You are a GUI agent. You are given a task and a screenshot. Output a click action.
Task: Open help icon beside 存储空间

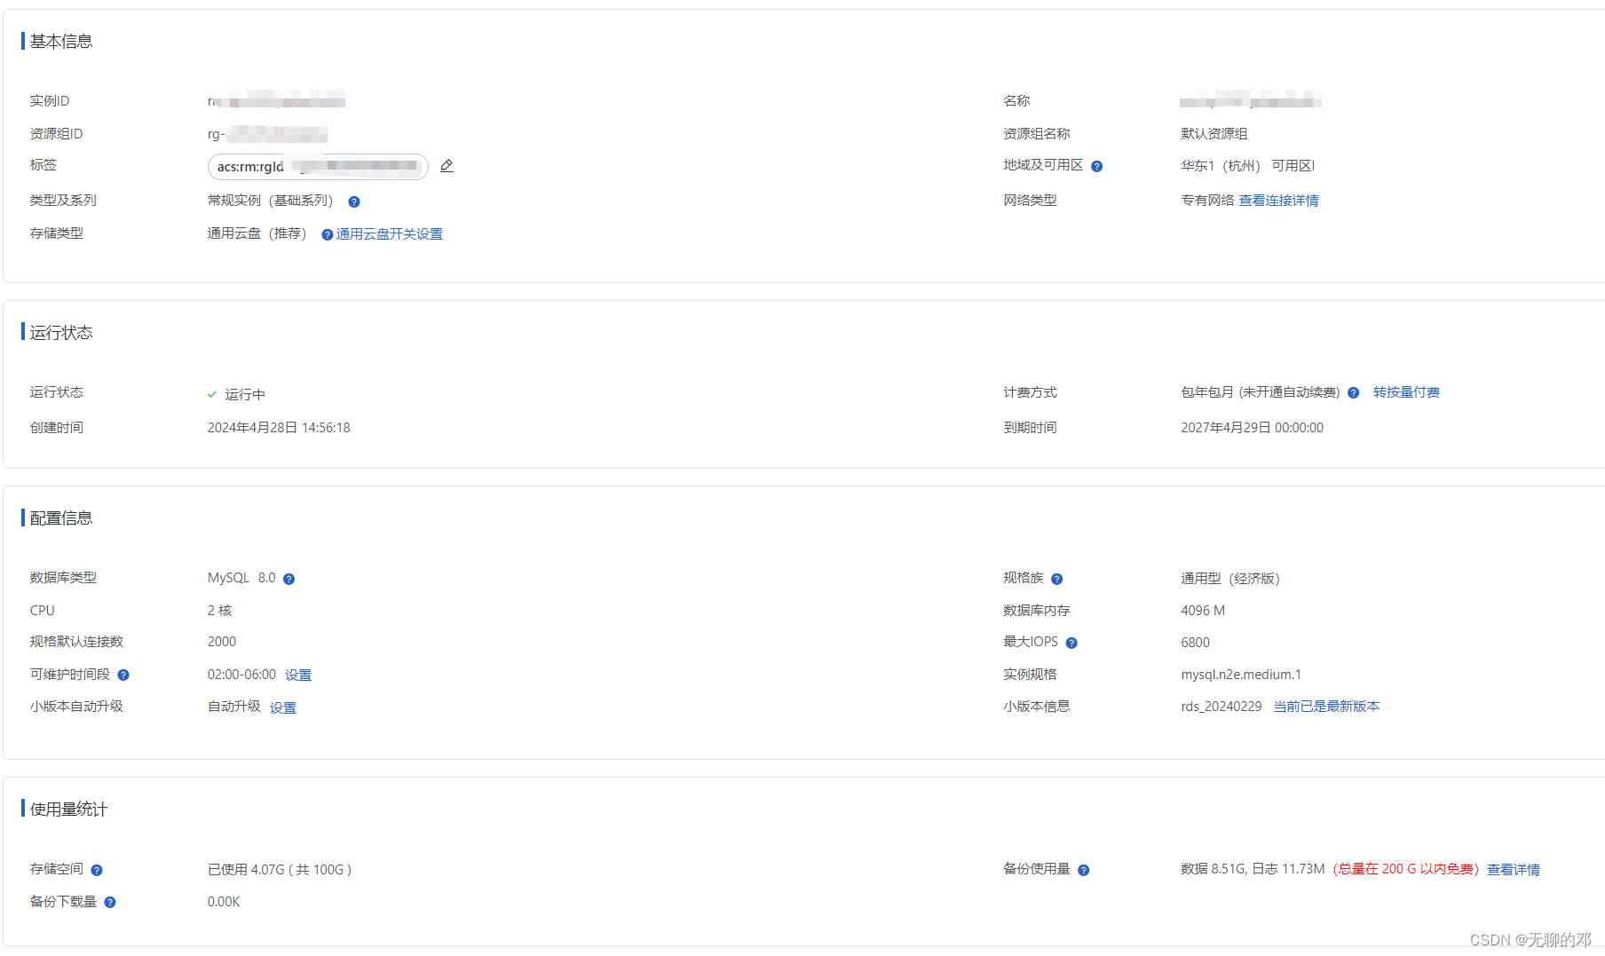click(97, 870)
